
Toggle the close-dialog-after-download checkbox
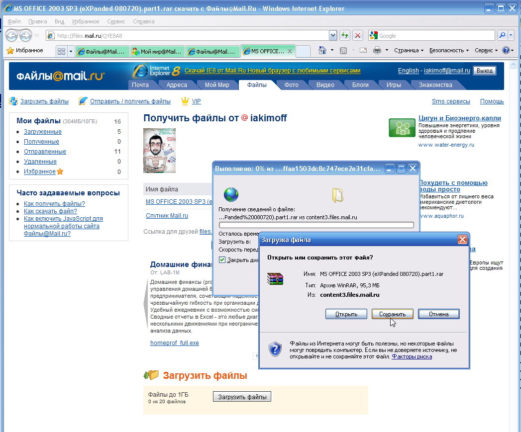(222, 259)
